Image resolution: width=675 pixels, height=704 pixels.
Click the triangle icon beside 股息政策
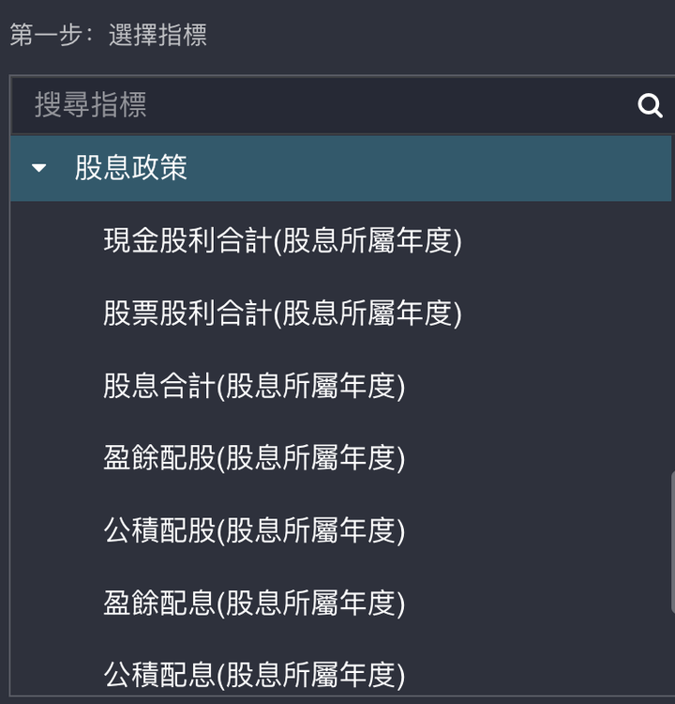click(39, 168)
